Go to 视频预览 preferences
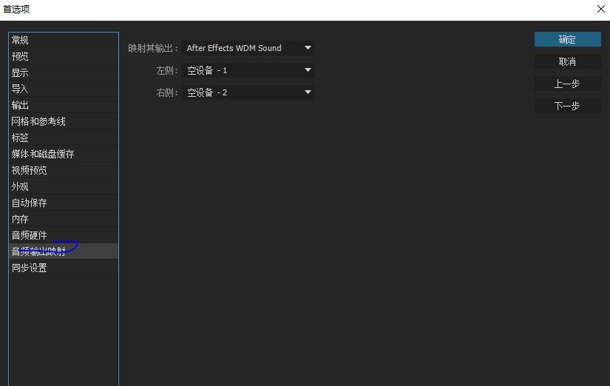Screen dimensions: 610x386 pyautogui.click(x=64, y=170)
